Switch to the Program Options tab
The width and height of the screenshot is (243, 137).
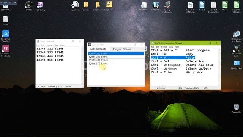[122, 49]
